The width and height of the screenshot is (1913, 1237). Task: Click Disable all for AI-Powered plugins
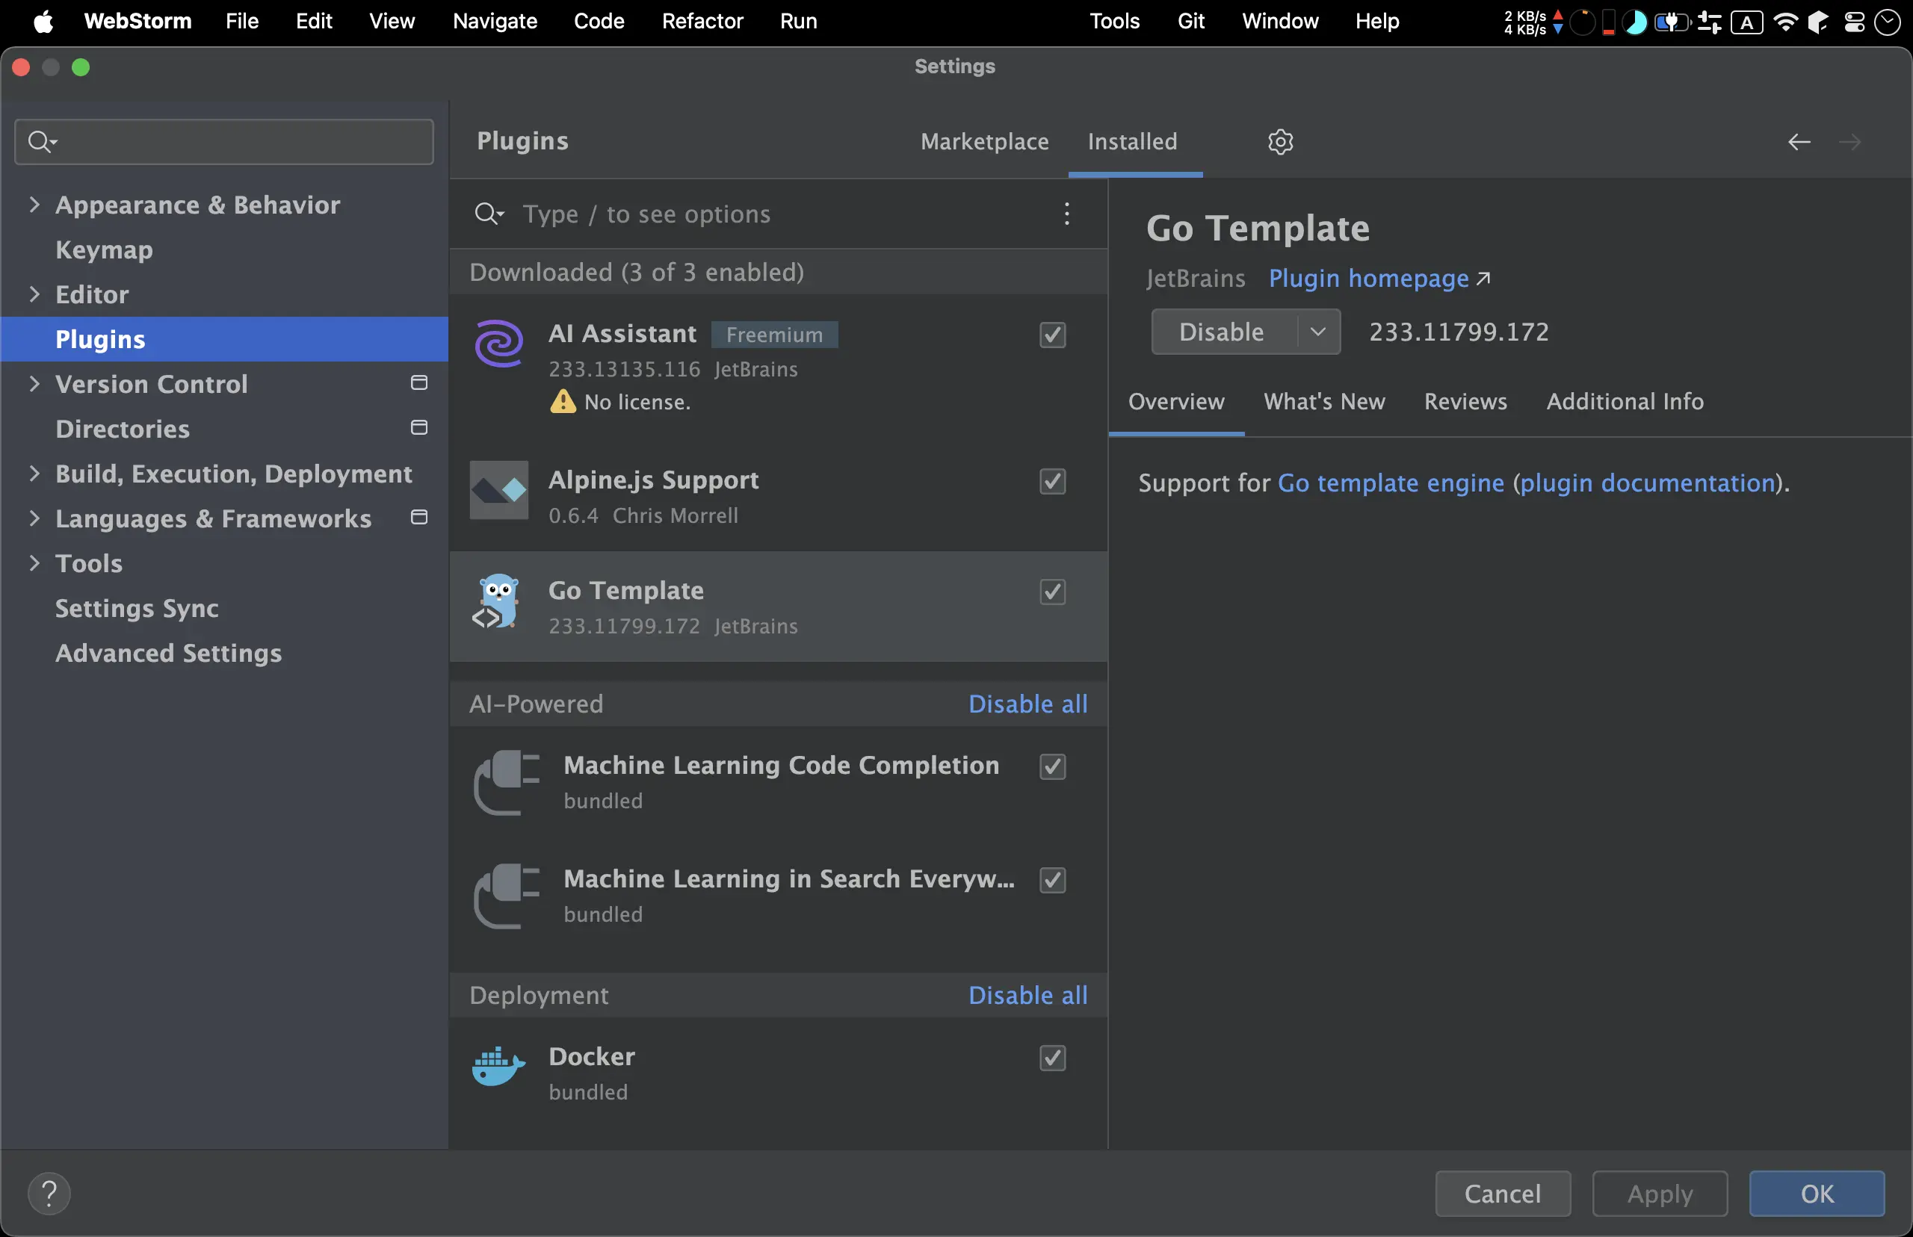point(1027,704)
